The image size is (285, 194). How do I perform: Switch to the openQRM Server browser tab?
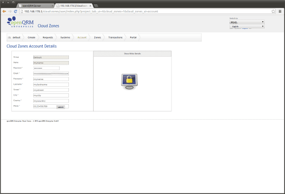click(35, 6)
